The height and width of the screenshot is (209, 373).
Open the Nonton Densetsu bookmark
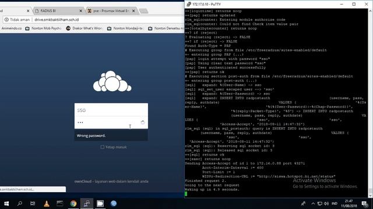(166, 28)
